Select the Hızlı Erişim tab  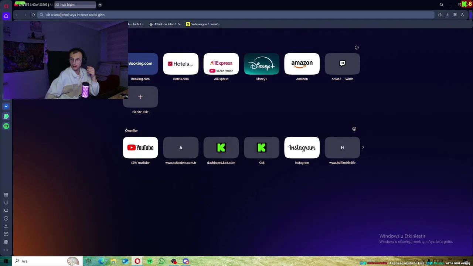[x=75, y=5]
